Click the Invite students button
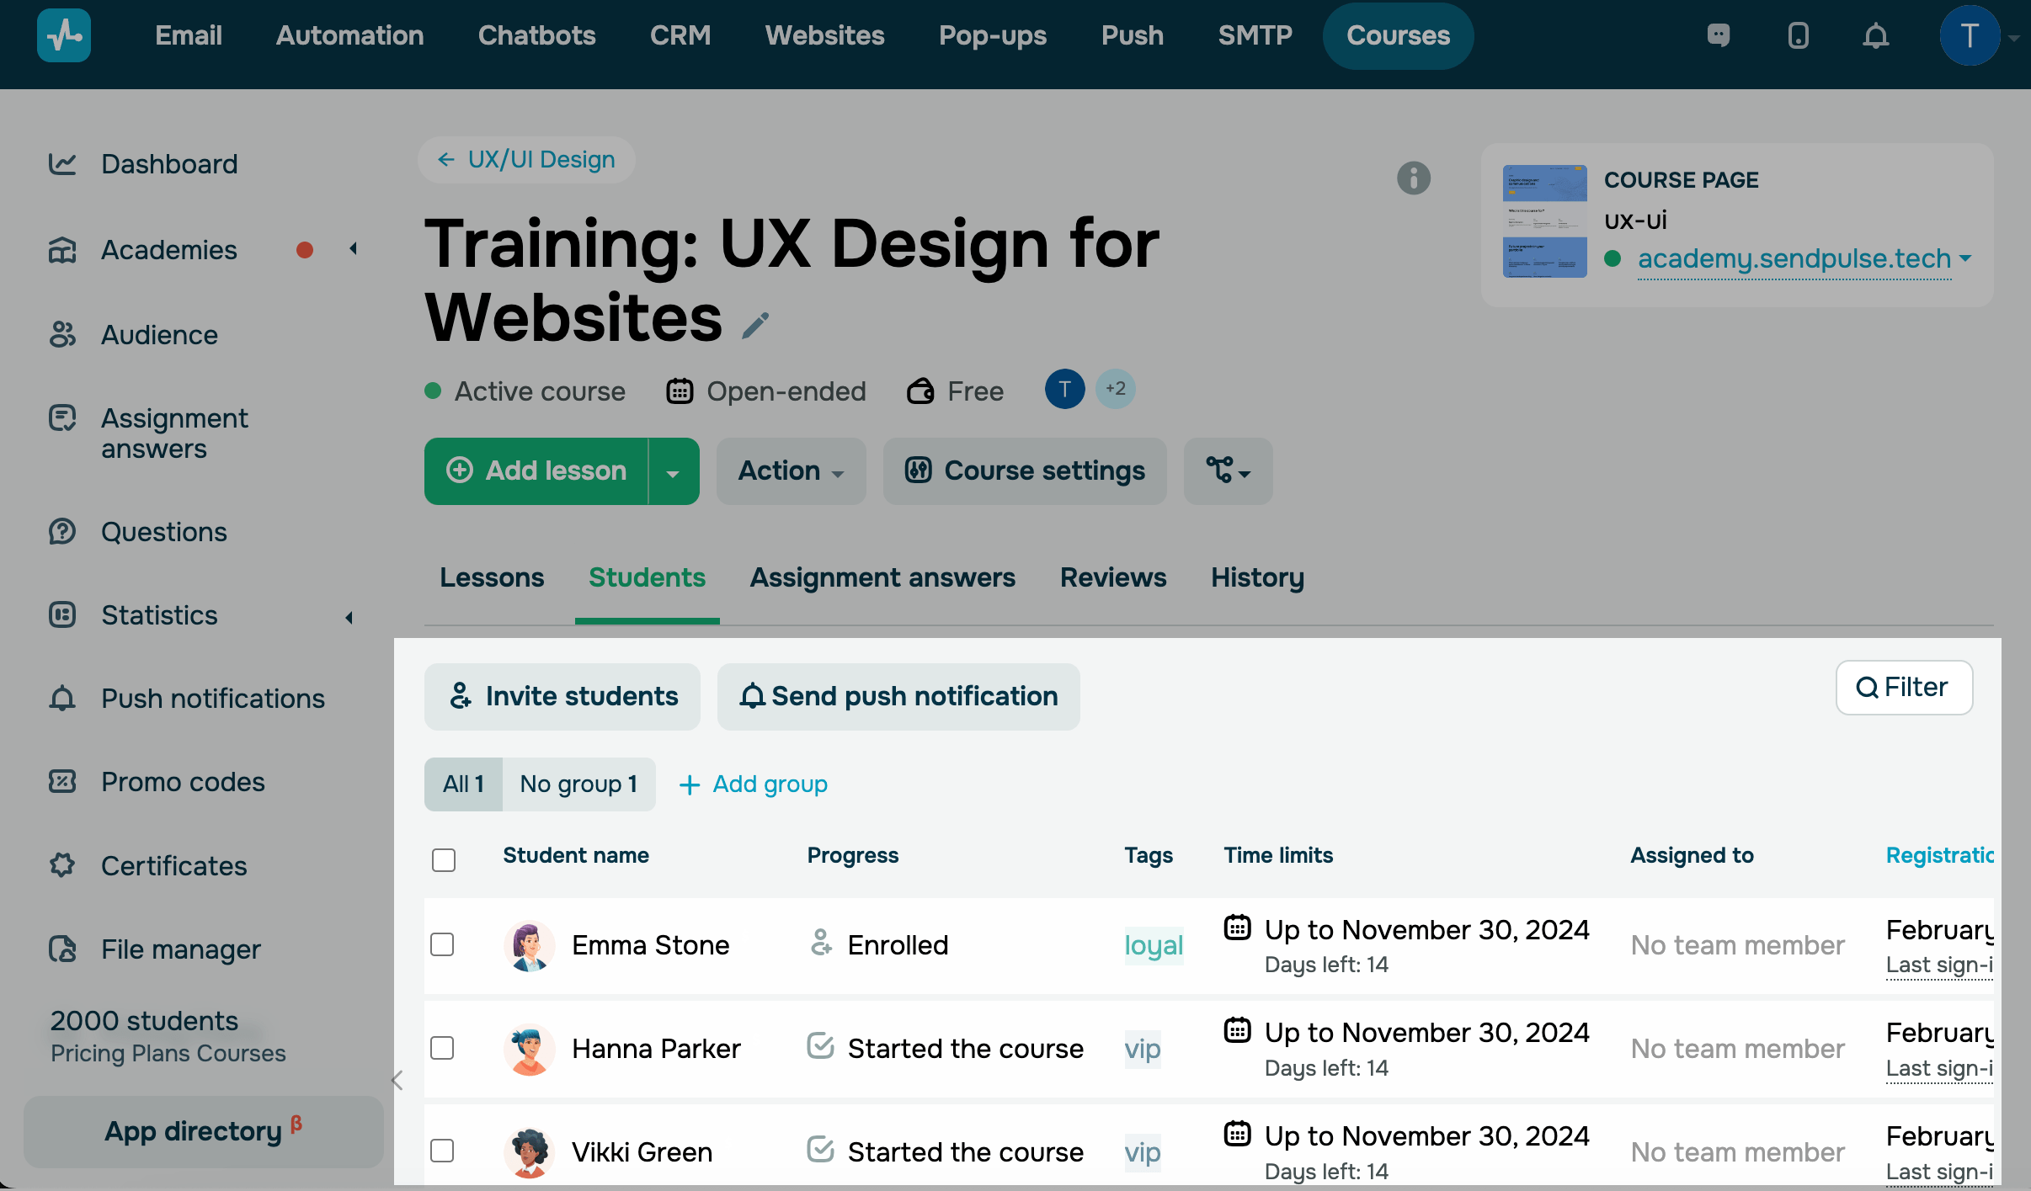 [x=562, y=696]
